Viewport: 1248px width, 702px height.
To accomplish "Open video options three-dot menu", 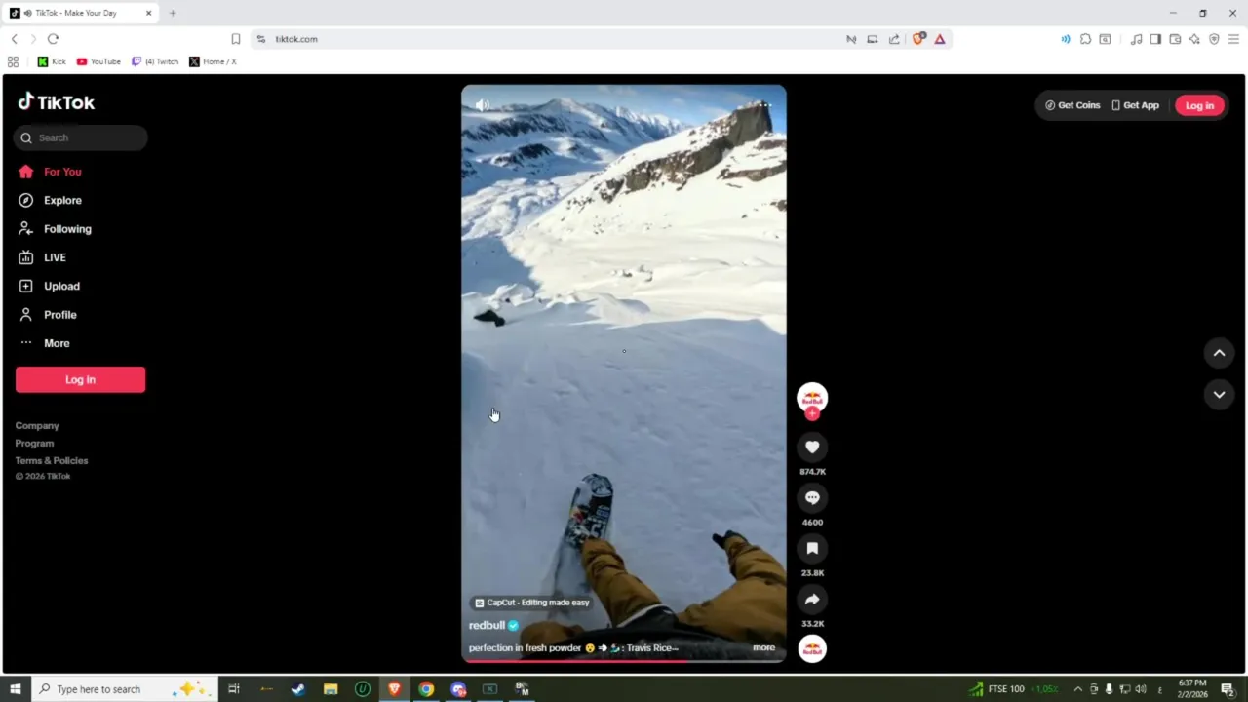I will coord(765,104).
